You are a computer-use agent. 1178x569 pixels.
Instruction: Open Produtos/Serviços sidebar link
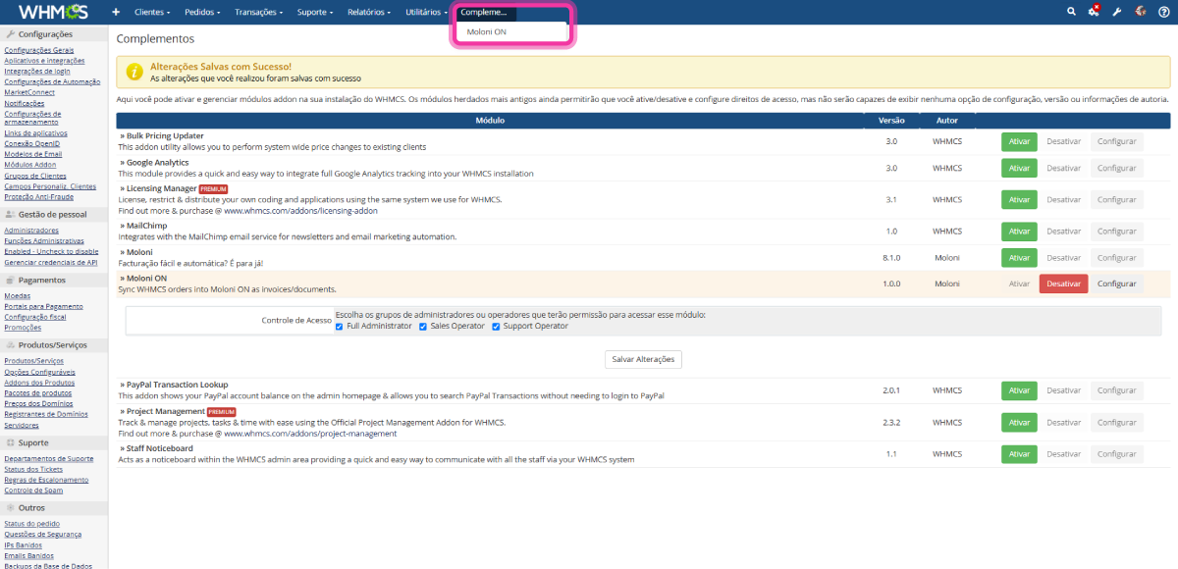tap(33, 361)
